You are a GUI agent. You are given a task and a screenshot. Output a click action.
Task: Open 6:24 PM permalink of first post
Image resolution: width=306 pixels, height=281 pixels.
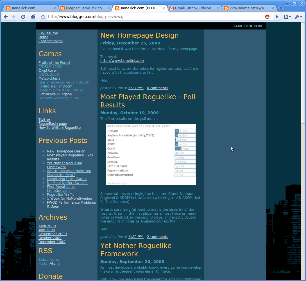pos(136,88)
